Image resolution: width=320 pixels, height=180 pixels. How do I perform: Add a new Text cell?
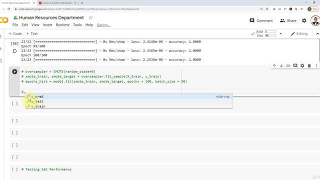click(32, 33)
